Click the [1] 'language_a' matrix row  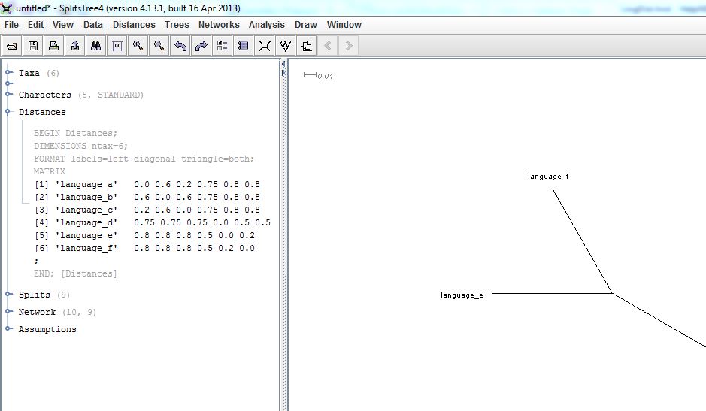tap(147, 184)
